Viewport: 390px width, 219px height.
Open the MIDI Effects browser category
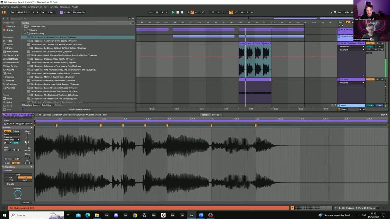(12, 59)
